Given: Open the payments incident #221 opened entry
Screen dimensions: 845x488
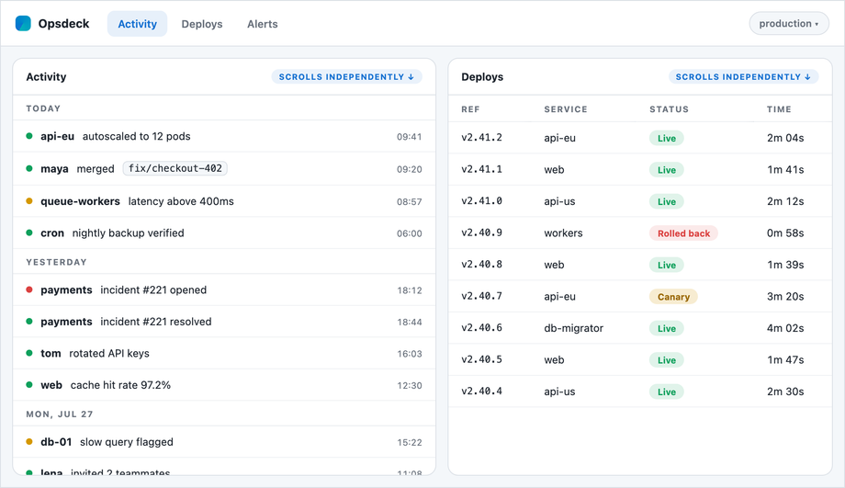Looking at the screenshot, I should pyautogui.click(x=224, y=290).
